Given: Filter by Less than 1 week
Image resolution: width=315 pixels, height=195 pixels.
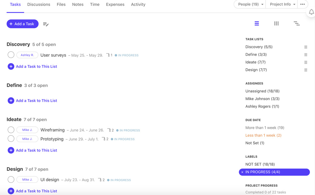Looking at the screenshot, I should click(x=263, y=135).
